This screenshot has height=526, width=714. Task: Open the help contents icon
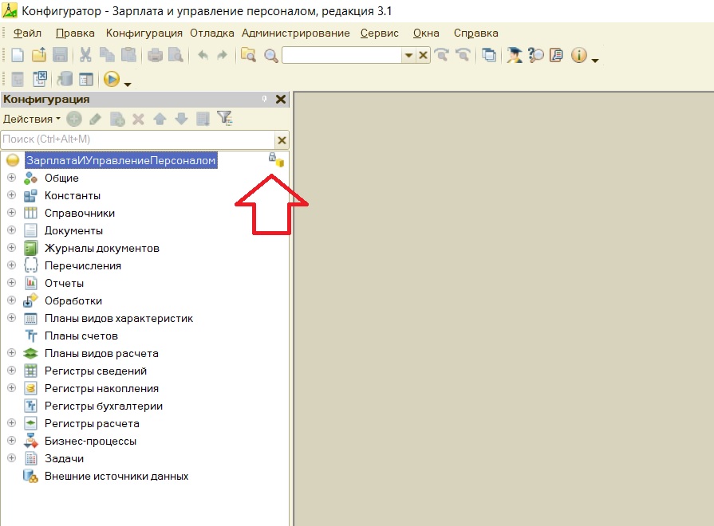557,55
